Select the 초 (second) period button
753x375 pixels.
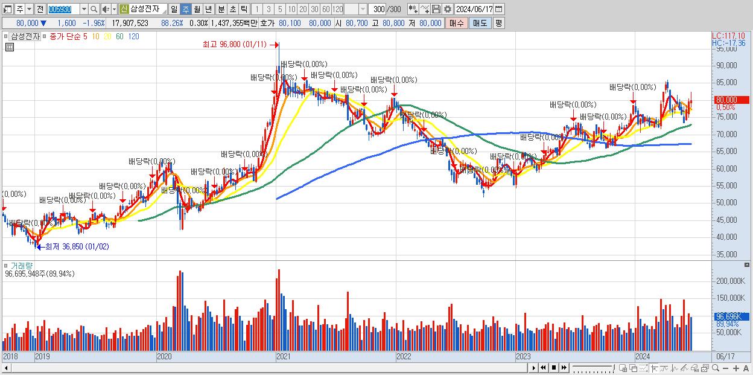coord(232,9)
